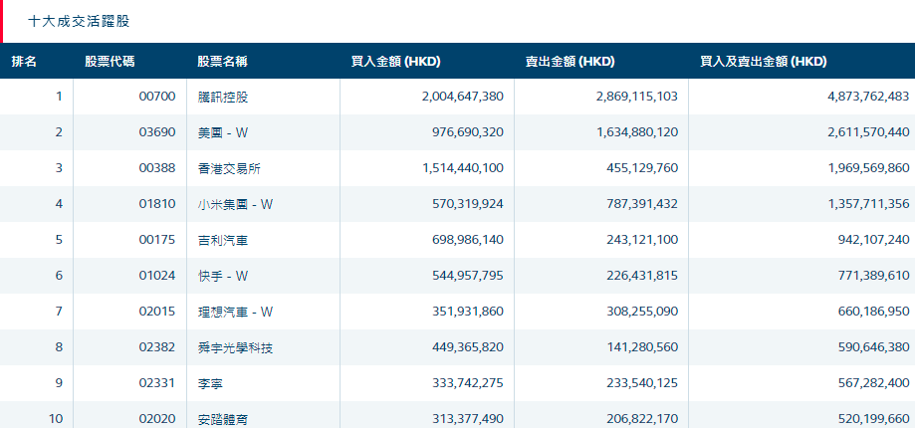Click the 十大成交活躍股 section title
Screen dimensions: 915x428
click(x=79, y=22)
